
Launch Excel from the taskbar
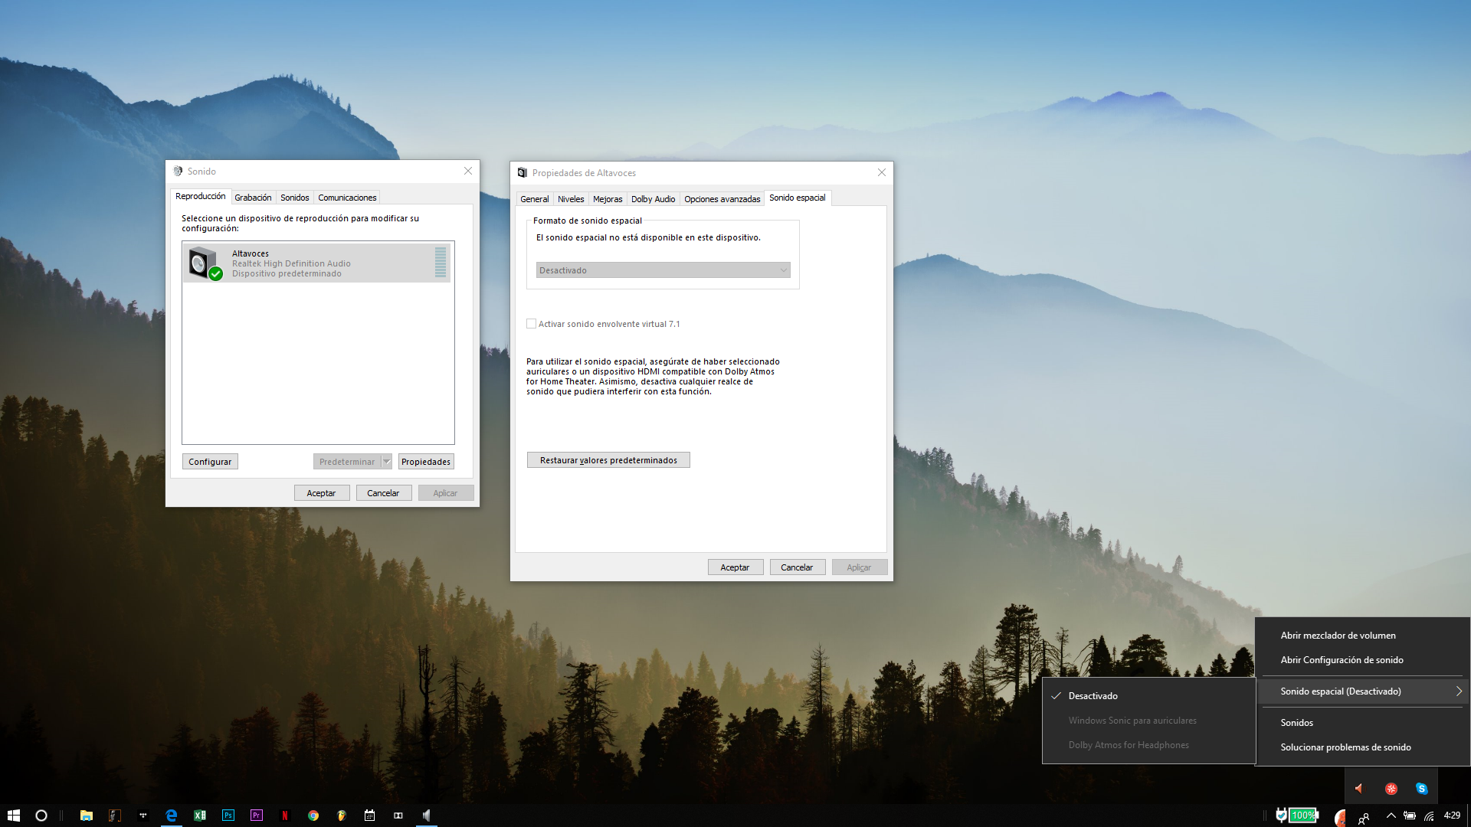[x=199, y=816]
